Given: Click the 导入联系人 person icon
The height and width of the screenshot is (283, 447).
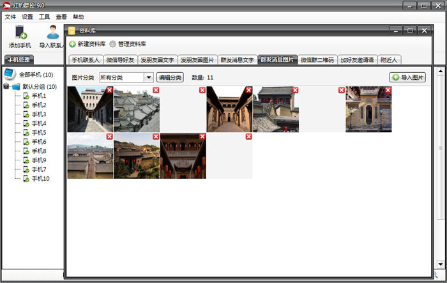Looking at the screenshot, I should (x=53, y=32).
